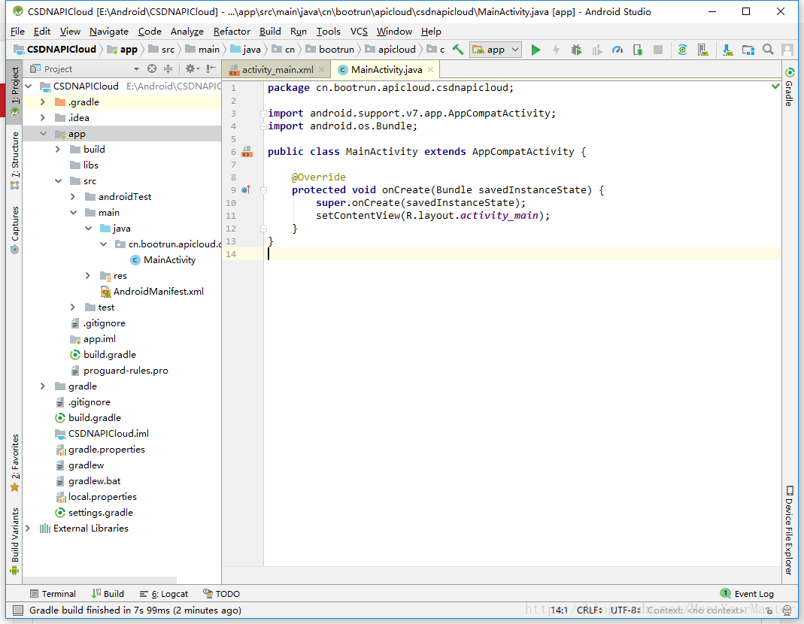Image resolution: width=804 pixels, height=624 pixels.
Task: Open SDK Manager download icon
Action: (x=727, y=50)
